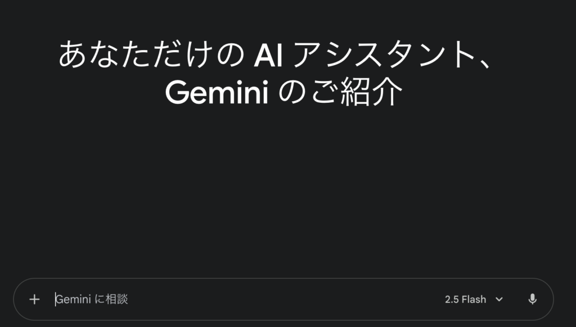Click the plus icon to add files

coord(34,299)
